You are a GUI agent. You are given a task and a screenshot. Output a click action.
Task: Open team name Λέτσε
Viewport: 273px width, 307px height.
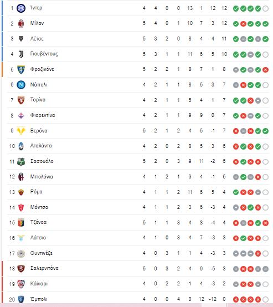(x=37, y=39)
